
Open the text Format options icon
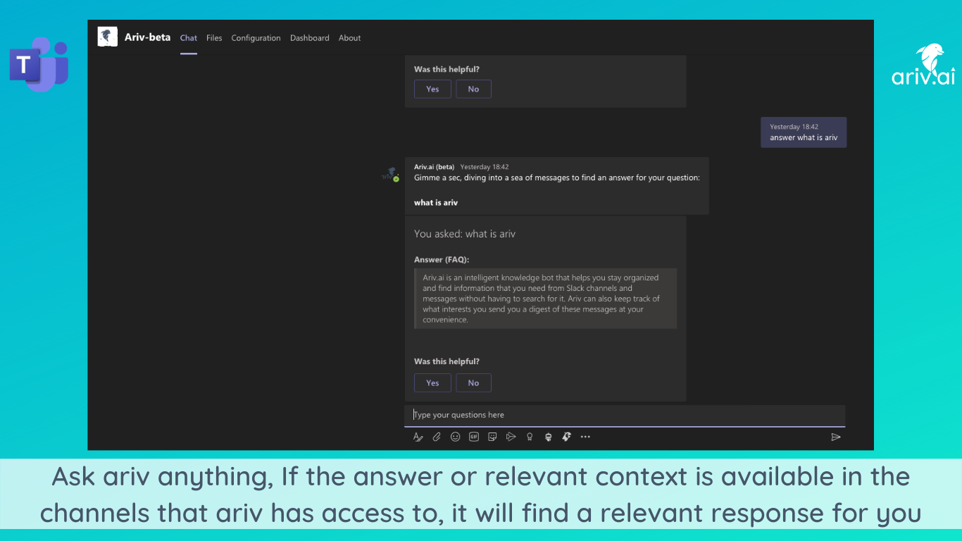pyautogui.click(x=418, y=437)
